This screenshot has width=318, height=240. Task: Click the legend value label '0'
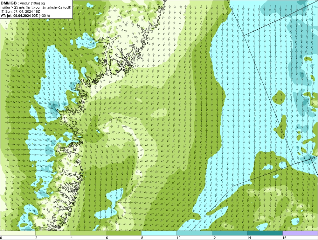[1, 238]
